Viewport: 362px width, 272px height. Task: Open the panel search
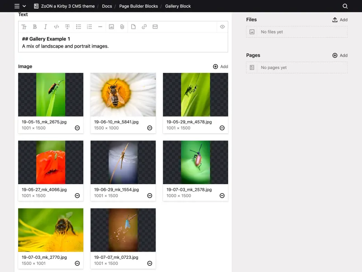345,6
